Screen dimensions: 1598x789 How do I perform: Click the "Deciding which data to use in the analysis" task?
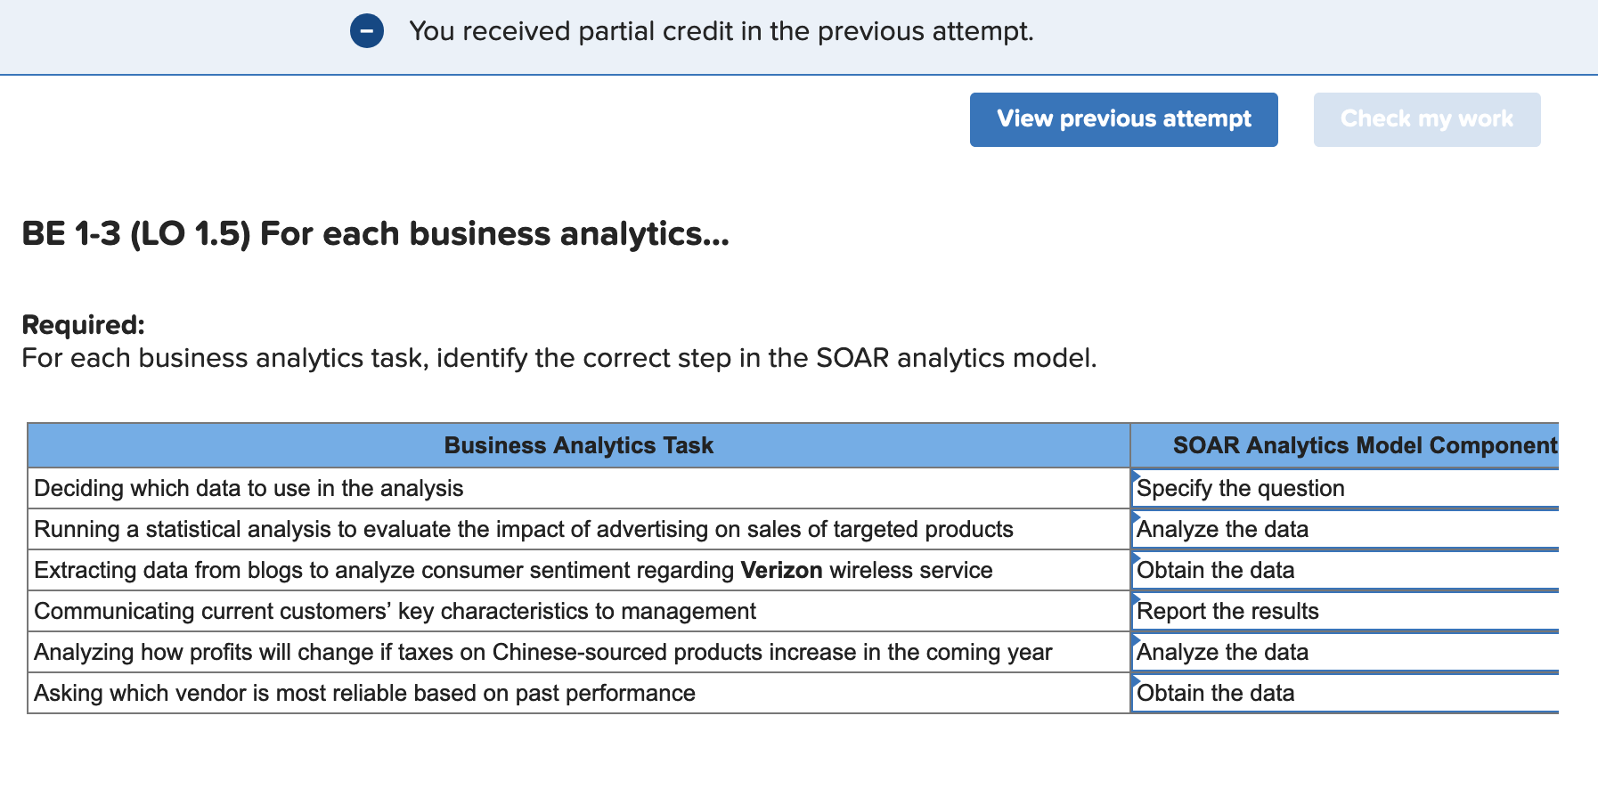pos(249,488)
